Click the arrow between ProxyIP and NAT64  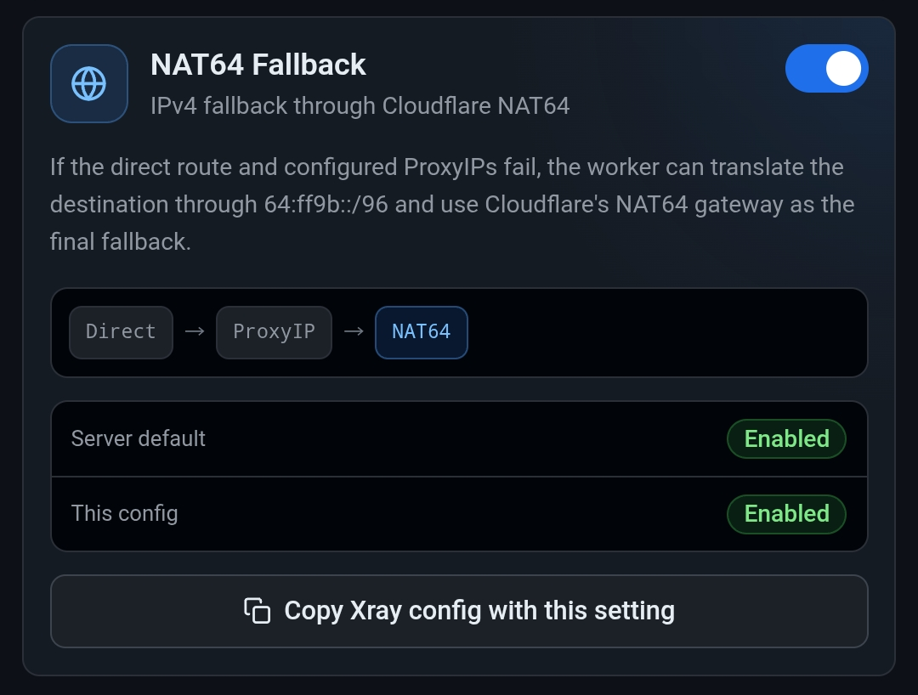[x=354, y=331]
